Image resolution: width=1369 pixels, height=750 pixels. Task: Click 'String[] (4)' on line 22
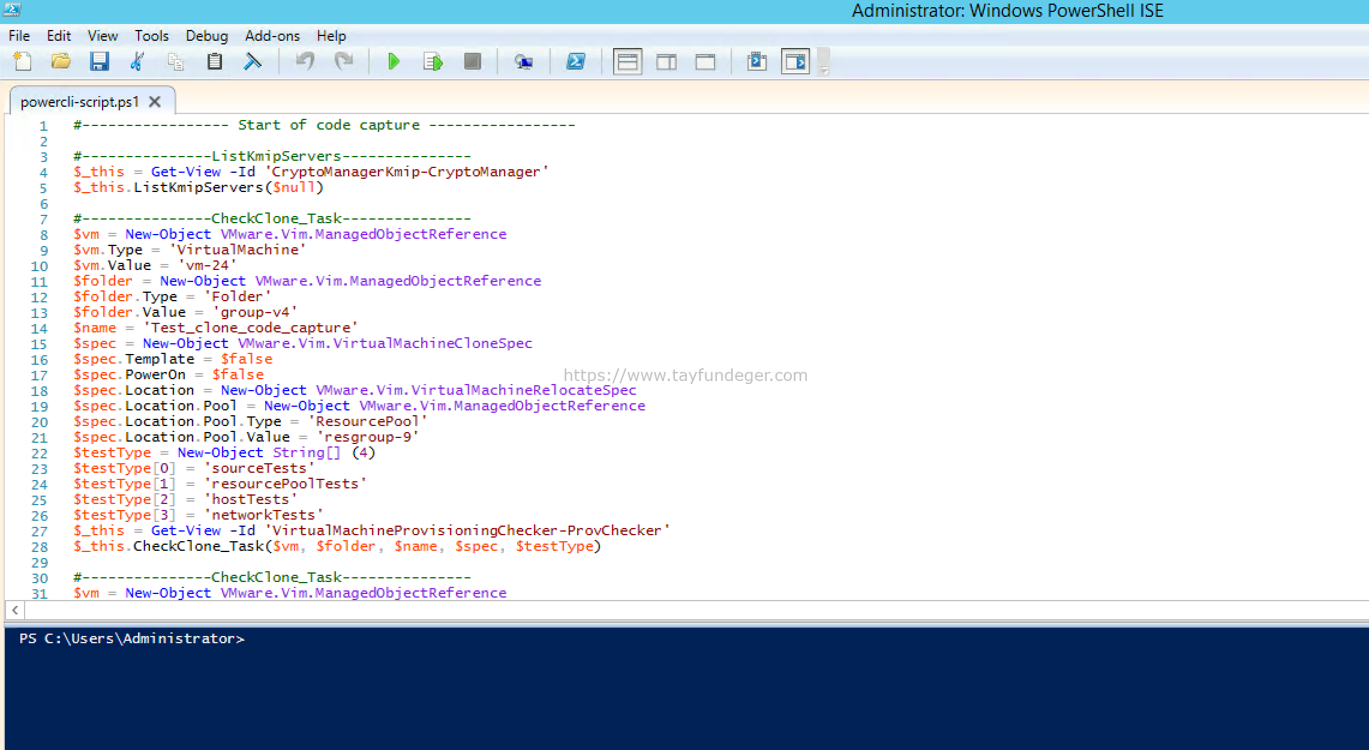click(324, 453)
